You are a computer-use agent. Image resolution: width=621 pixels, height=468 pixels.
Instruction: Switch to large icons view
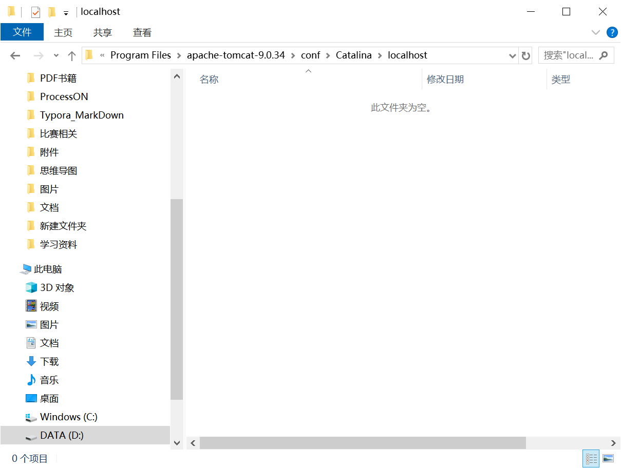pyautogui.click(x=608, y=458)
